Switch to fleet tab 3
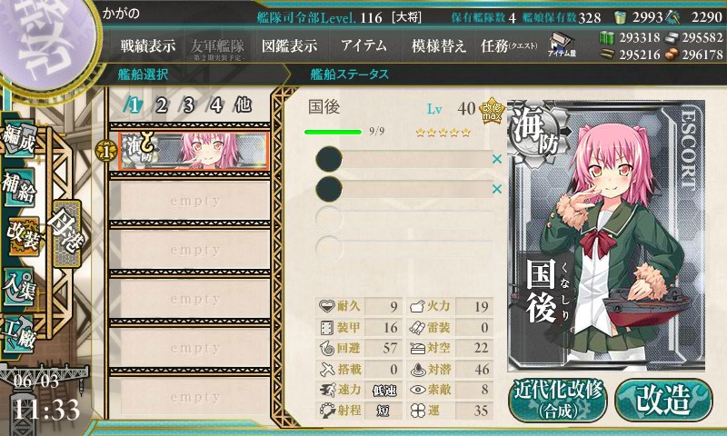 (188, 105)
